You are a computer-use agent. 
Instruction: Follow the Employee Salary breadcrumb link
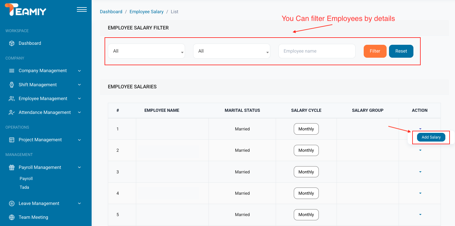click(146, 12)
